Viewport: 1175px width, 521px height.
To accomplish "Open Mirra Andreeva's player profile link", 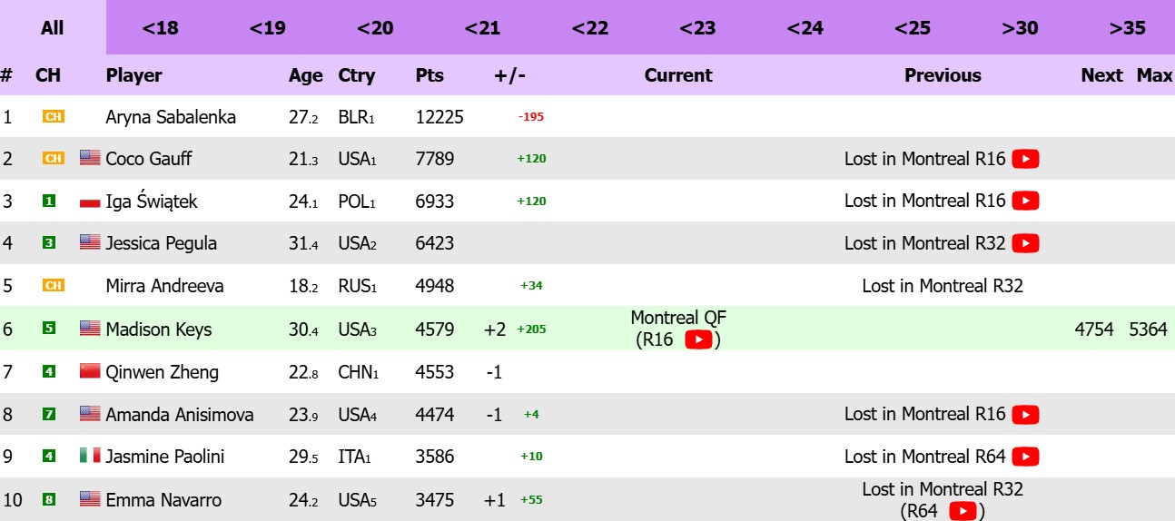I will pos(164,286).
